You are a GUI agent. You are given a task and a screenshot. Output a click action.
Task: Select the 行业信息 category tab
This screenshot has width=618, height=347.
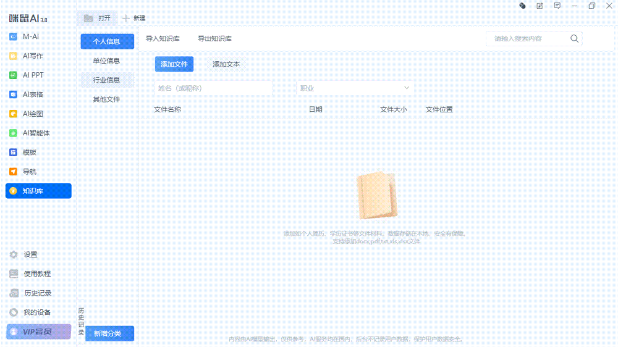pos(106,80)
